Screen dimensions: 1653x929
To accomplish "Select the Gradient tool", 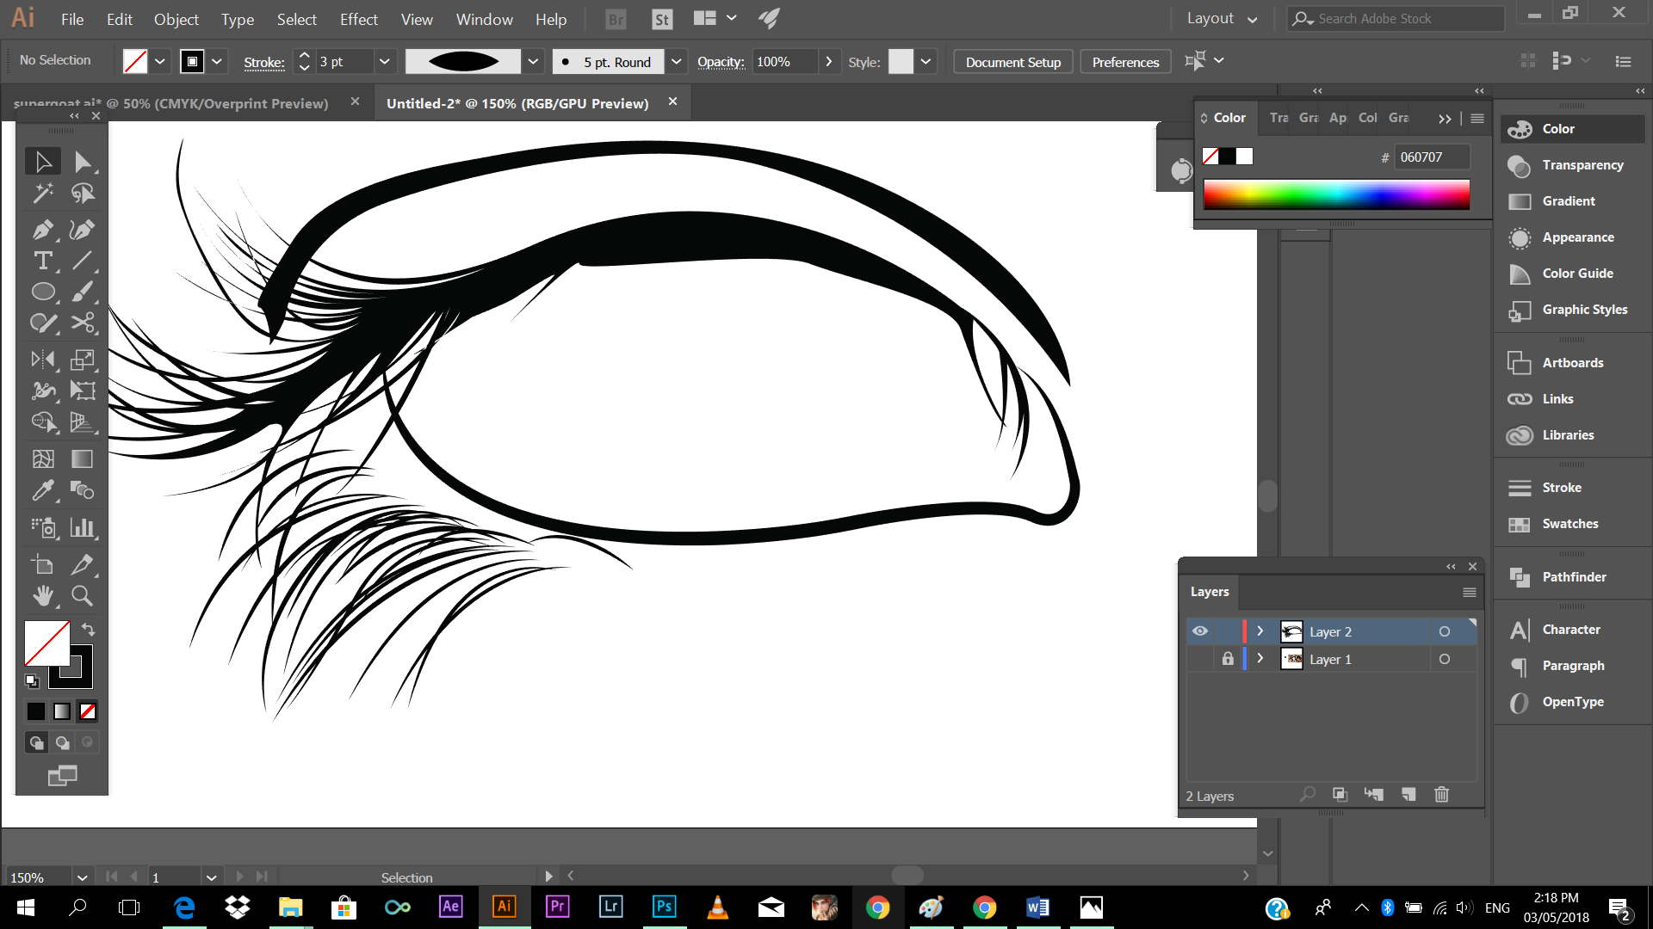I will point(83,458).
